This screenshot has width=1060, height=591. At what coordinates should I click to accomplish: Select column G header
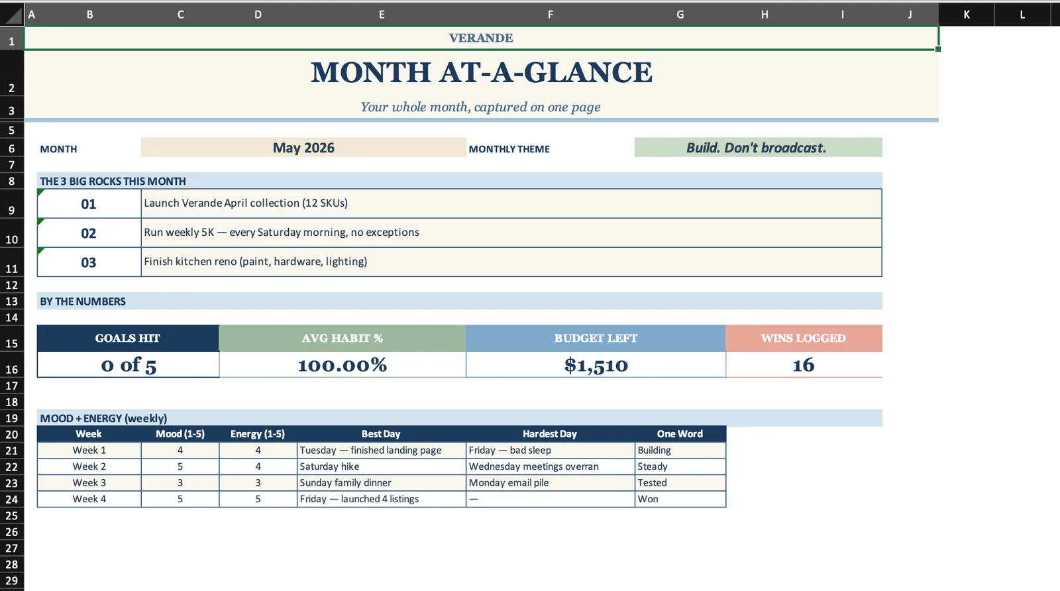coord(680,14)
